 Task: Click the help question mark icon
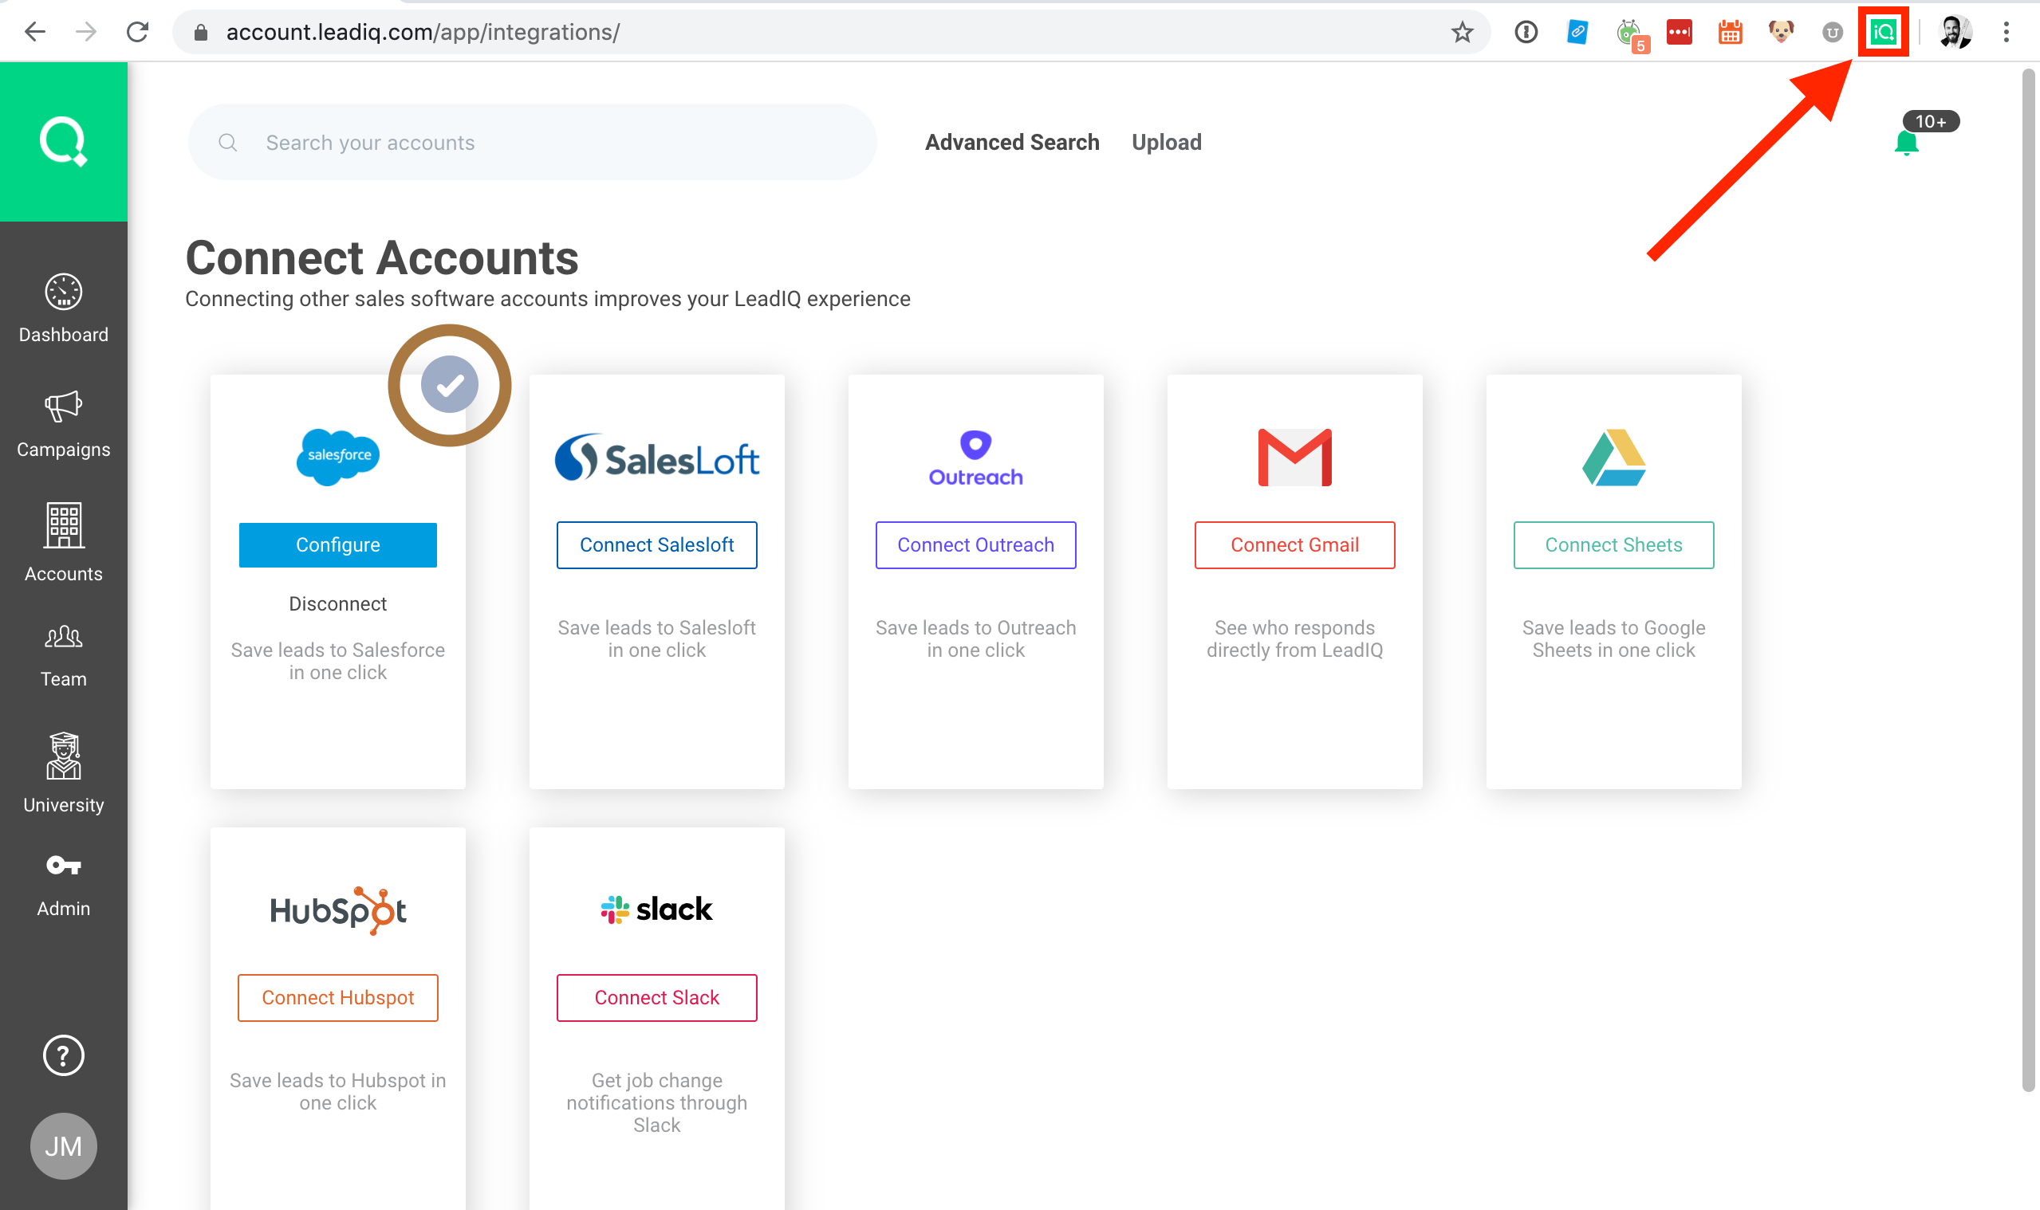[x=64, y=1056]
